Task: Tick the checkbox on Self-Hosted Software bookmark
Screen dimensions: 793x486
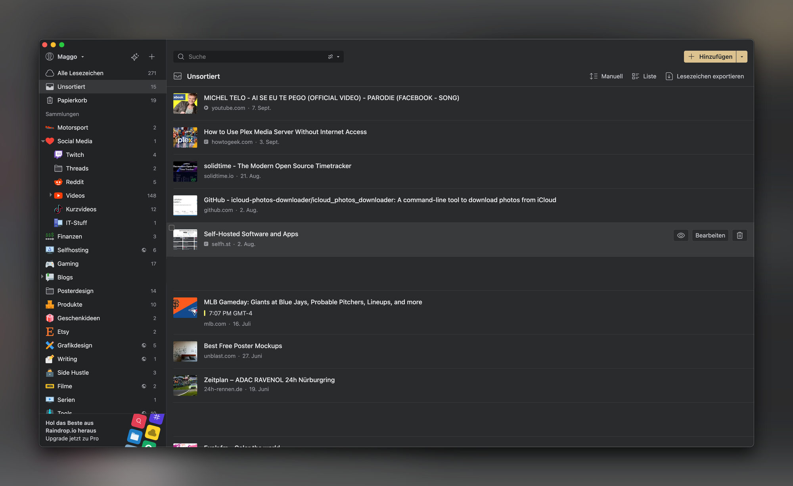Action: pyautogui.click(x=172, y=228)
